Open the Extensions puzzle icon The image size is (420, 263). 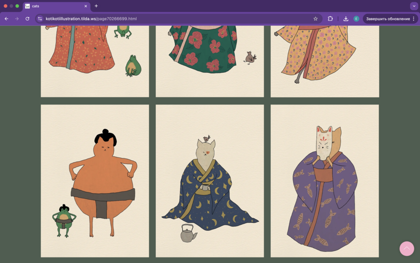(330, 19)
